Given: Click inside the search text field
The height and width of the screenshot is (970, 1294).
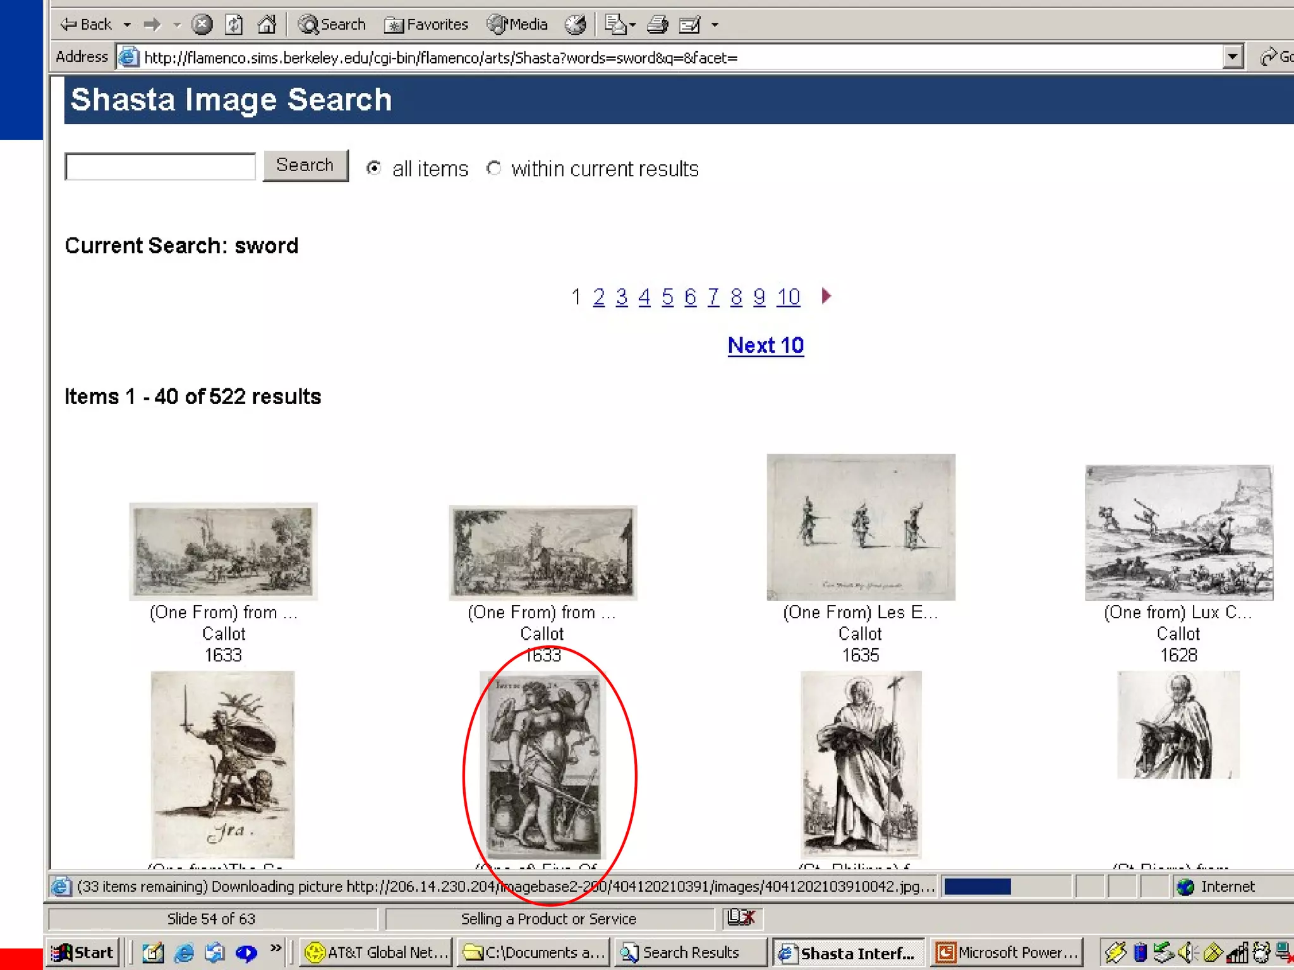Looking at the screenshot, I should coord(160,167).
